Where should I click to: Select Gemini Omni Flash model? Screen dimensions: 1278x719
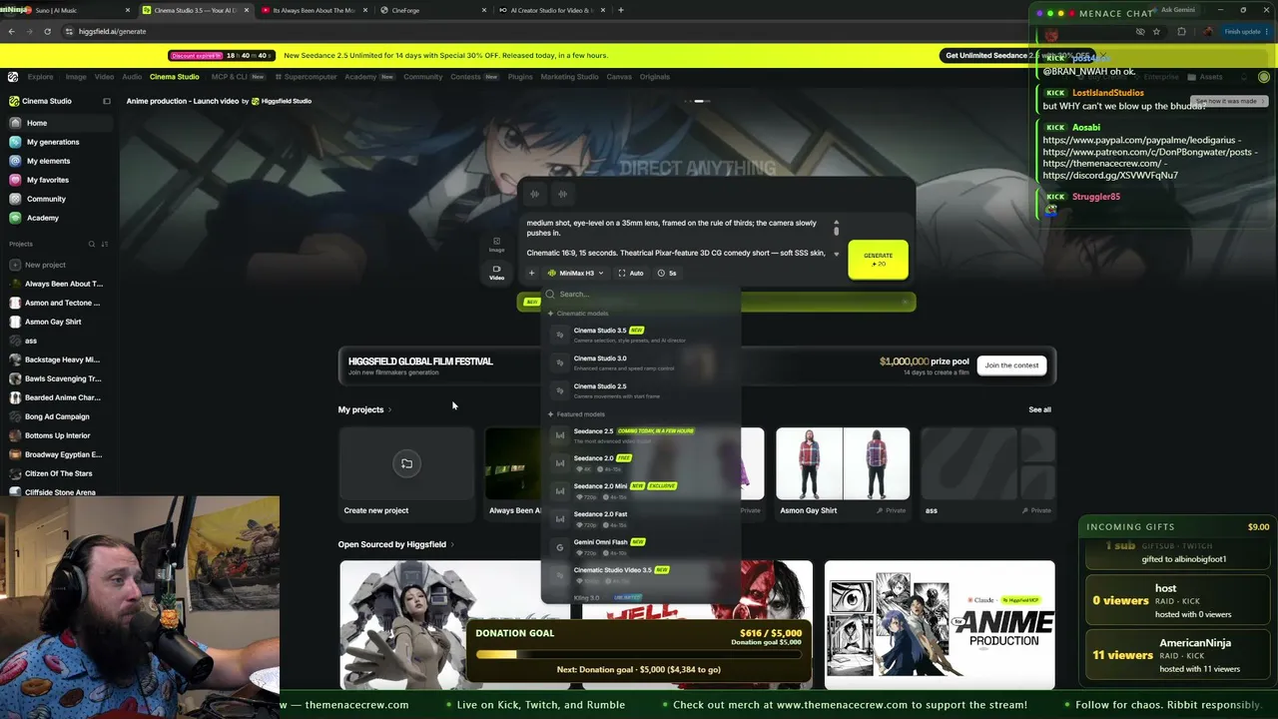tap(641, 546)
